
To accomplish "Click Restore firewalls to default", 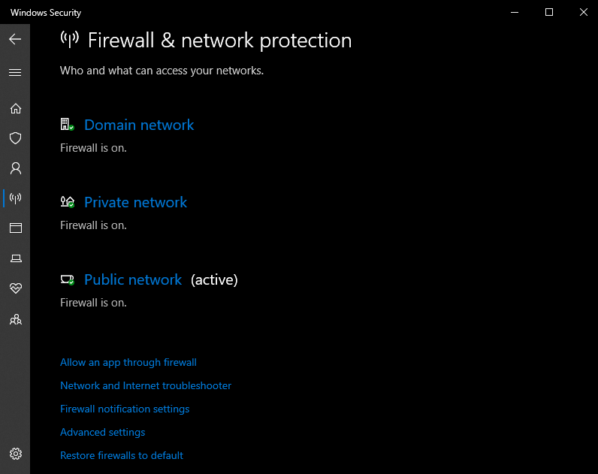I will coord(122,456).
